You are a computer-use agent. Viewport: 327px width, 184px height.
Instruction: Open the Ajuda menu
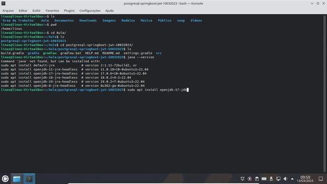[x=109, y=11]
